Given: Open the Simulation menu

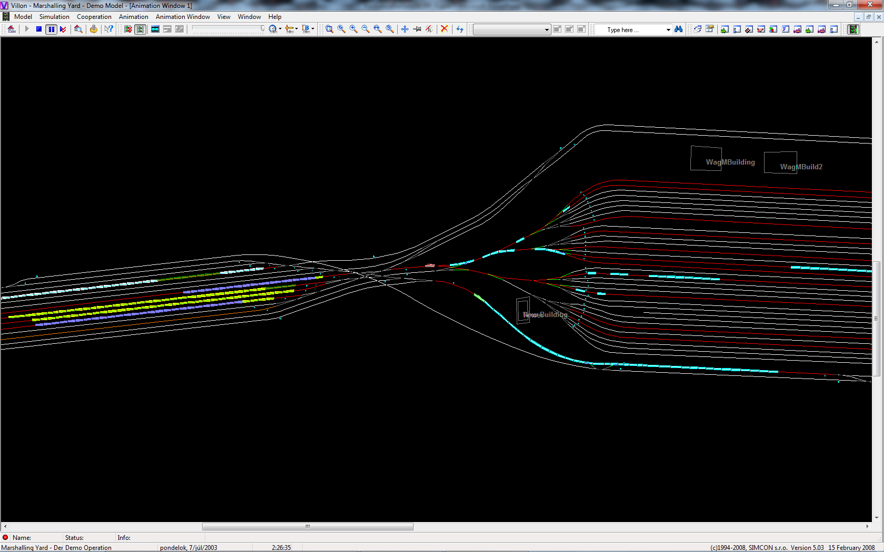Looking at the screenshot, I should (54, 17).
